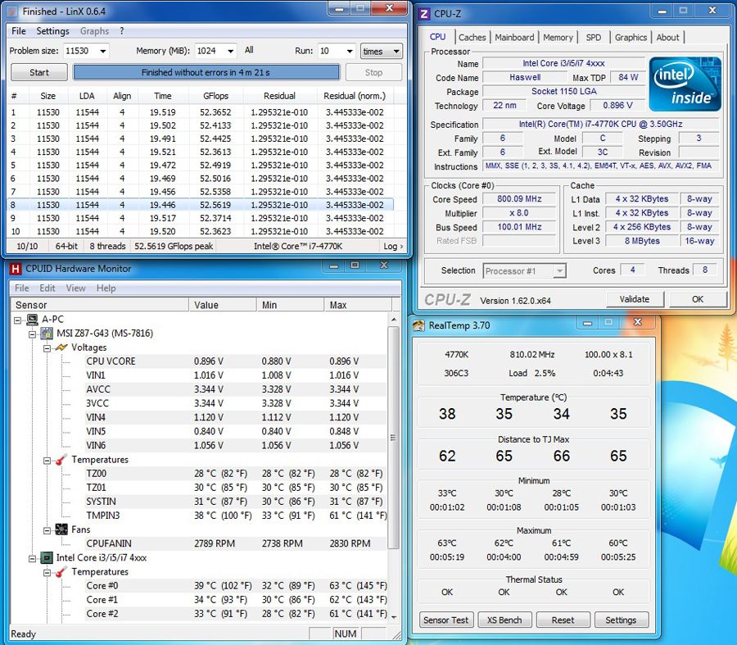Open the Log dropdown in LinX

[x=393, y=246]
